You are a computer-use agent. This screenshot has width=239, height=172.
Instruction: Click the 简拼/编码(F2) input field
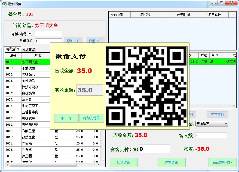(49, 34)
